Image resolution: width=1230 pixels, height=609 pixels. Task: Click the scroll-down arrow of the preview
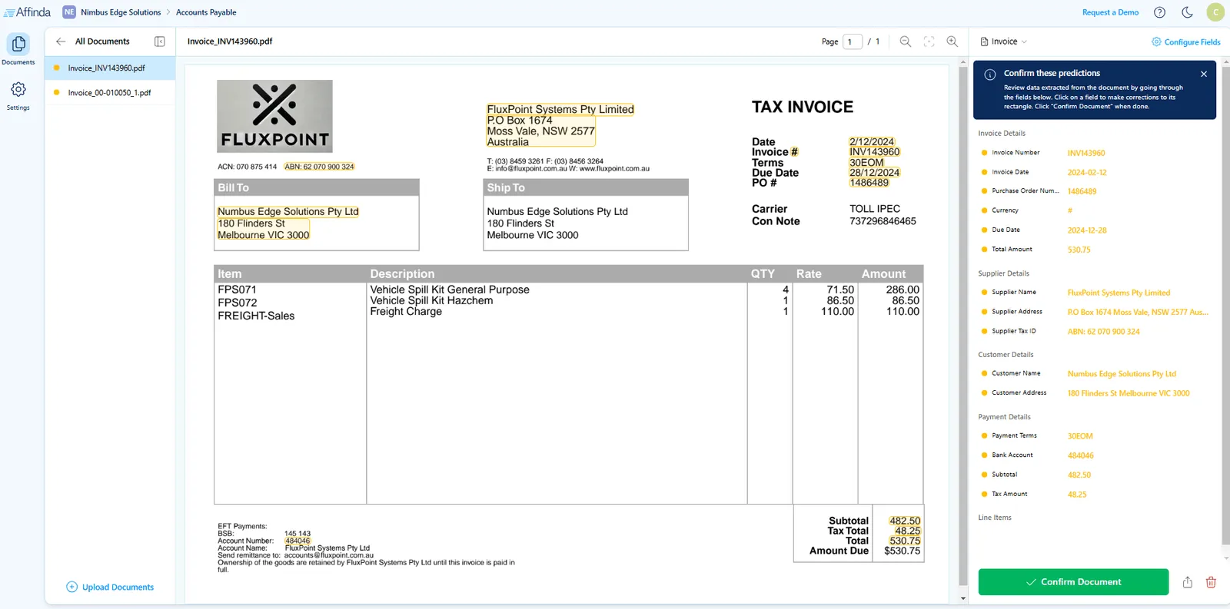click(x=963, y=598)
